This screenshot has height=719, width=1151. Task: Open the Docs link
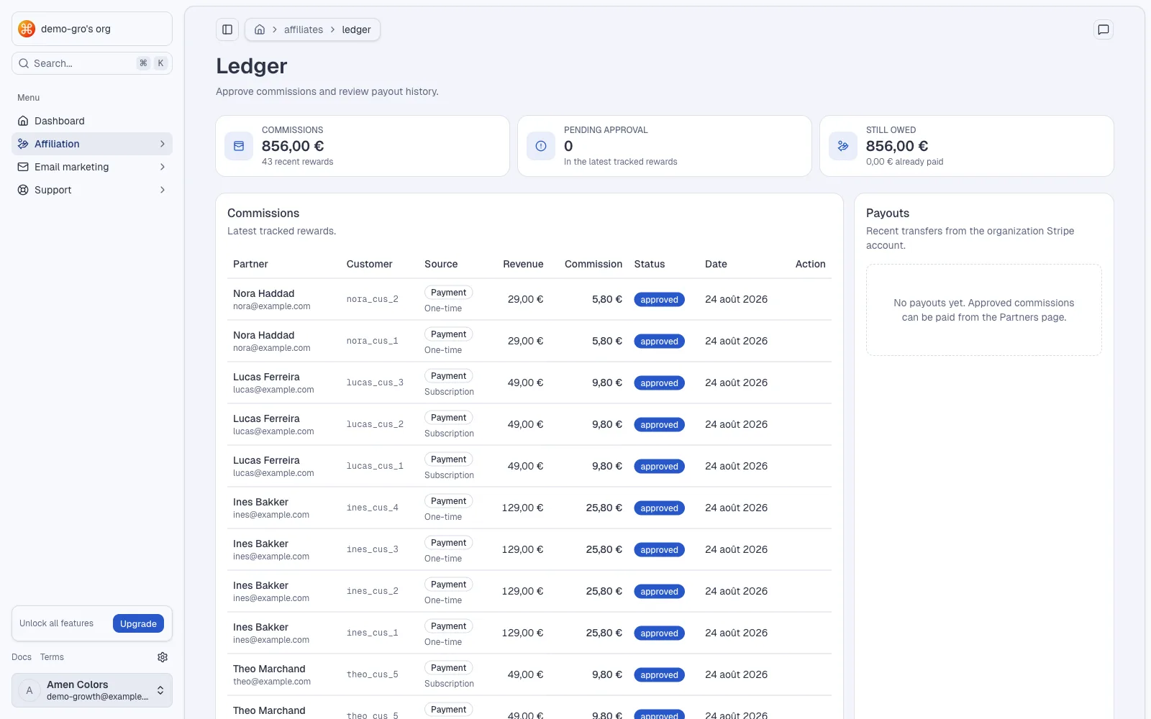(22, 657)
